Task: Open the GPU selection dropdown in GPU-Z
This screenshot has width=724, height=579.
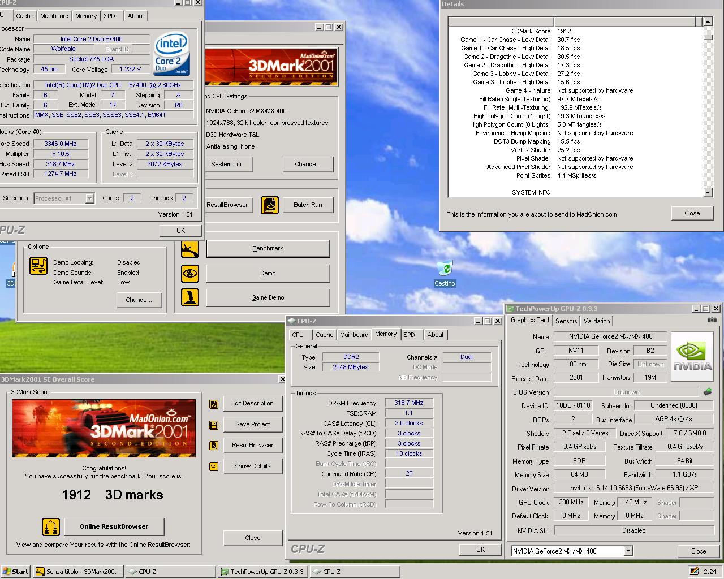Action: coord(628,551)
